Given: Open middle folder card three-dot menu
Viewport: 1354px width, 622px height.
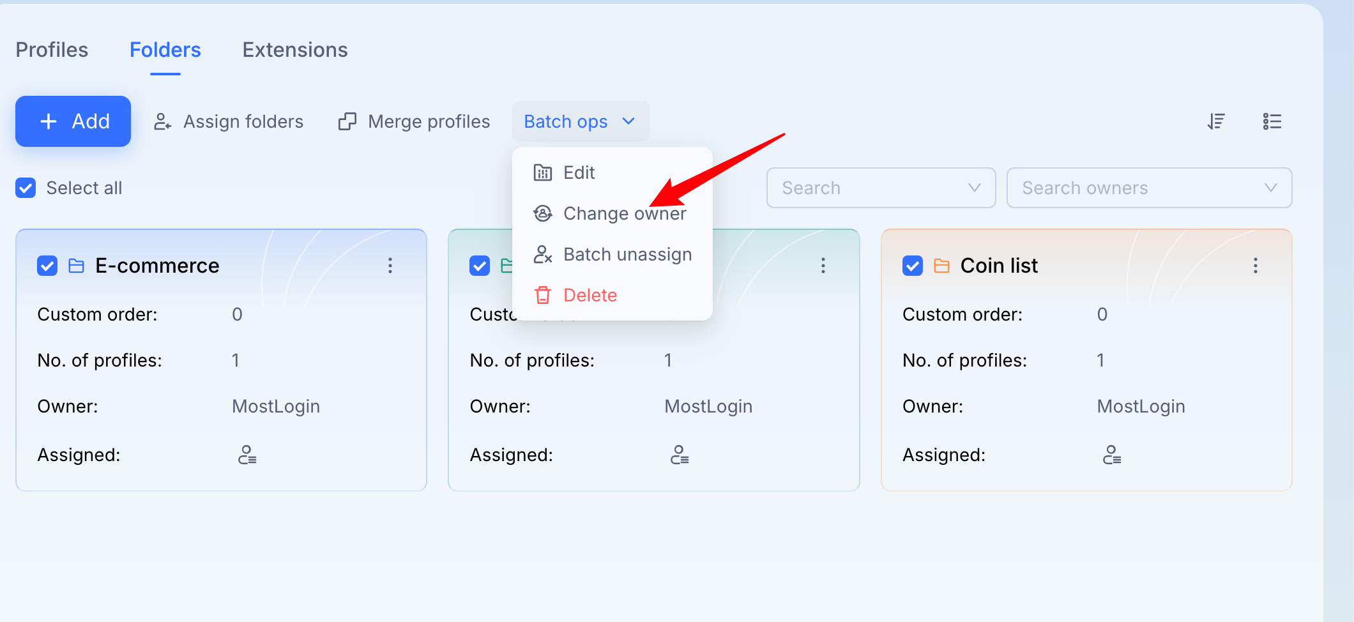Looking at the screenshot, I should click(823, 266).
